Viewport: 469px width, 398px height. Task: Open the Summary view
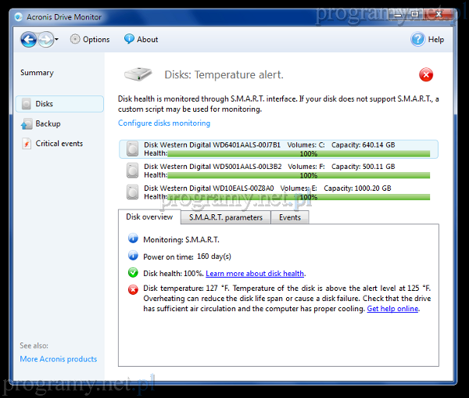coord(37,73)
